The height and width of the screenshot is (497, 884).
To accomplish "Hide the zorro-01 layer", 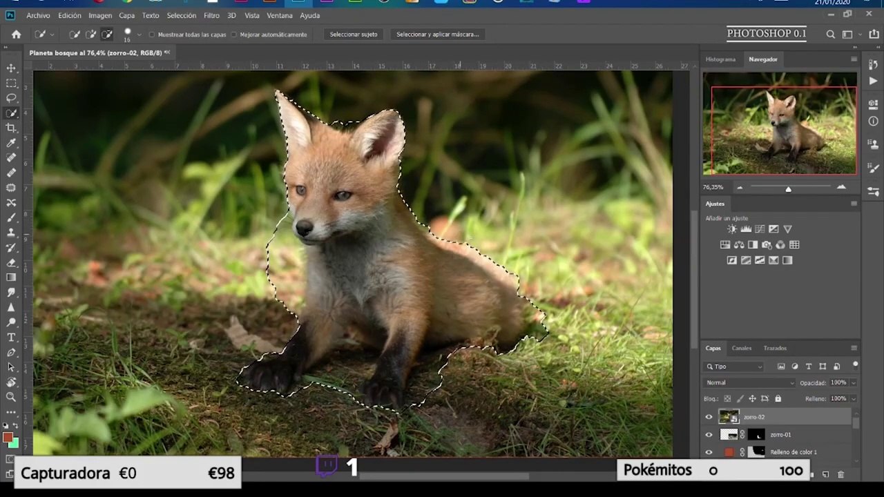I will pos(709,435).
